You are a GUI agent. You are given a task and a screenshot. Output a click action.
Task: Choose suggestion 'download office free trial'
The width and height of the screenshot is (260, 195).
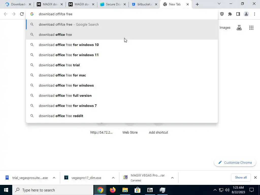[x=122, y=65]
